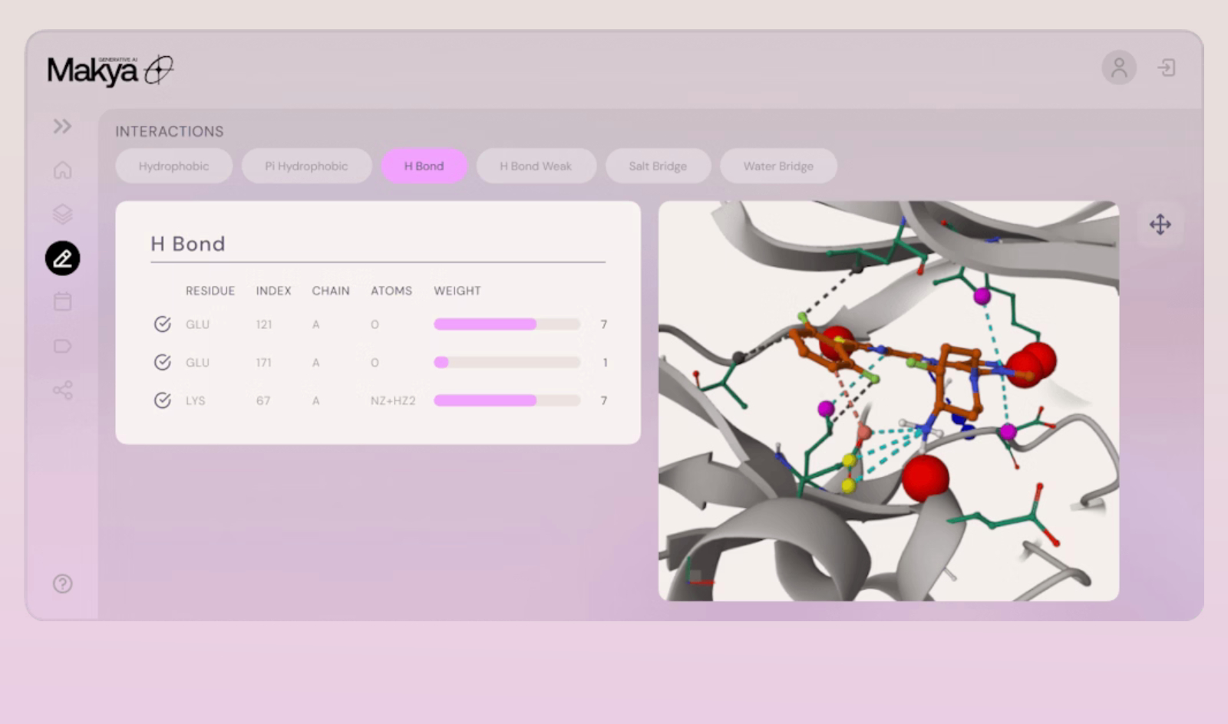Toggle visibility of LYS 67 interaction
Screen dimensions: 1228x724
pos(162,400)
